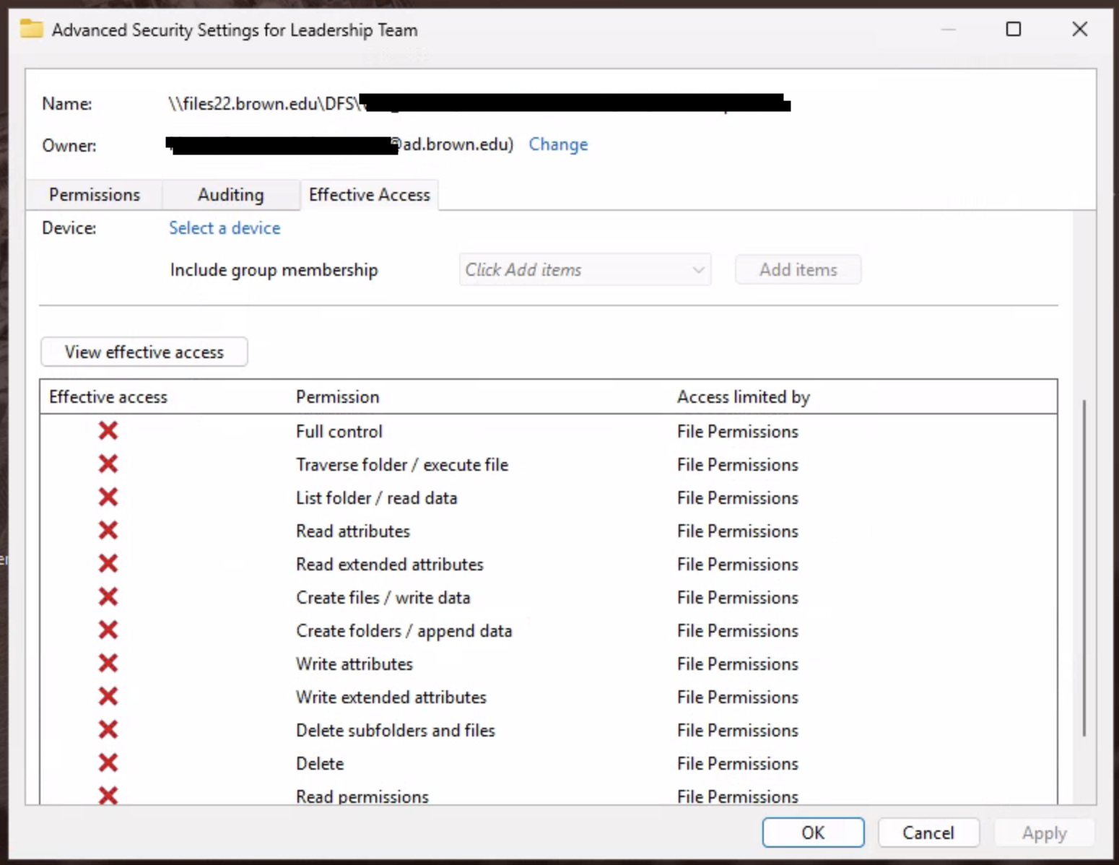
Task: Click the Add items button
Action: pyautogui.click(x=798, y=270)
